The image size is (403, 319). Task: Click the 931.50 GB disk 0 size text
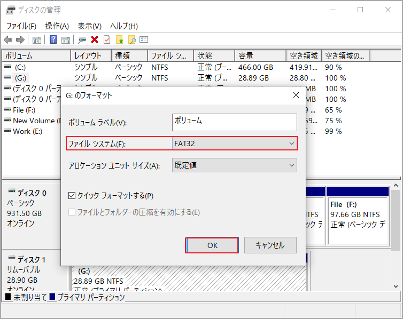[24, 213]
